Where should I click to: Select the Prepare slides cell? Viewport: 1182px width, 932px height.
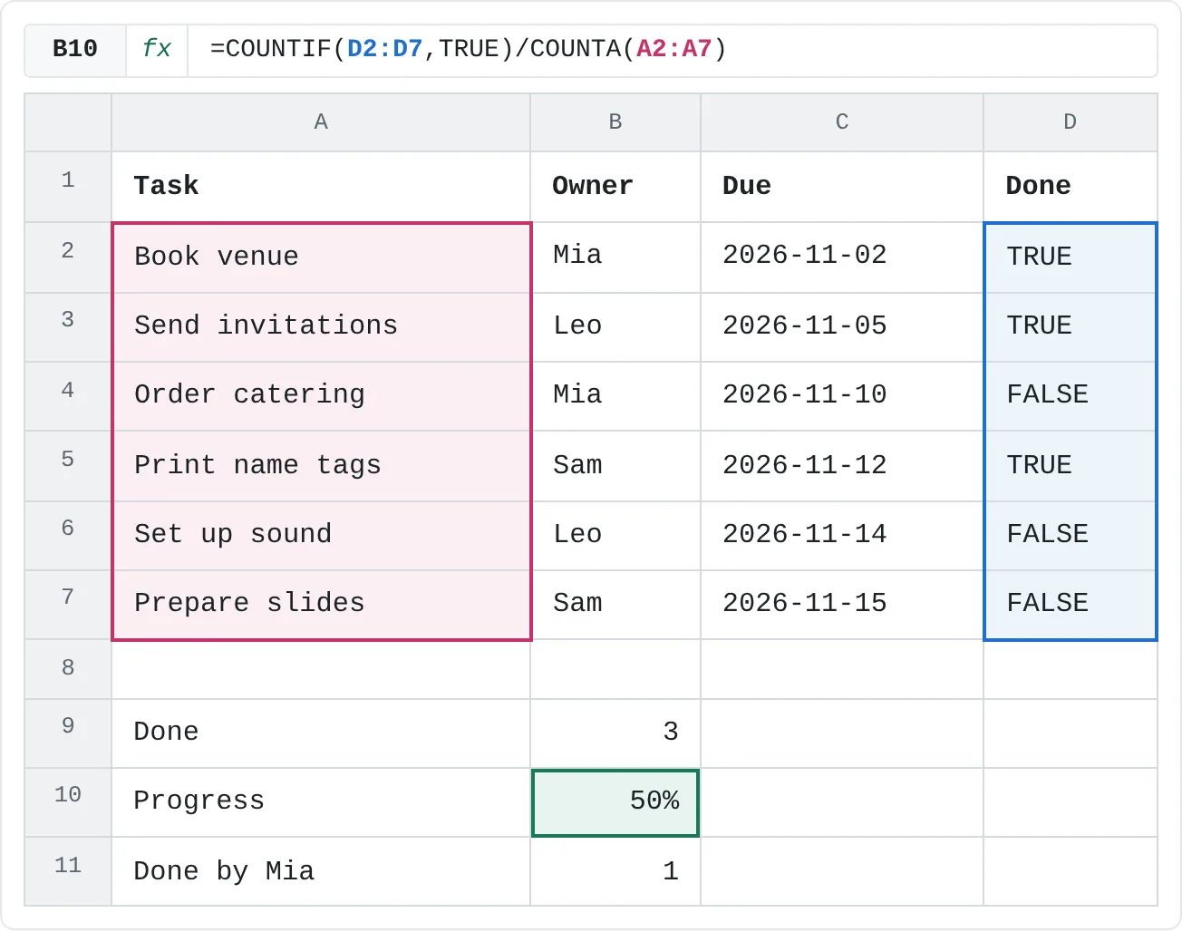(x=321, y=605)
